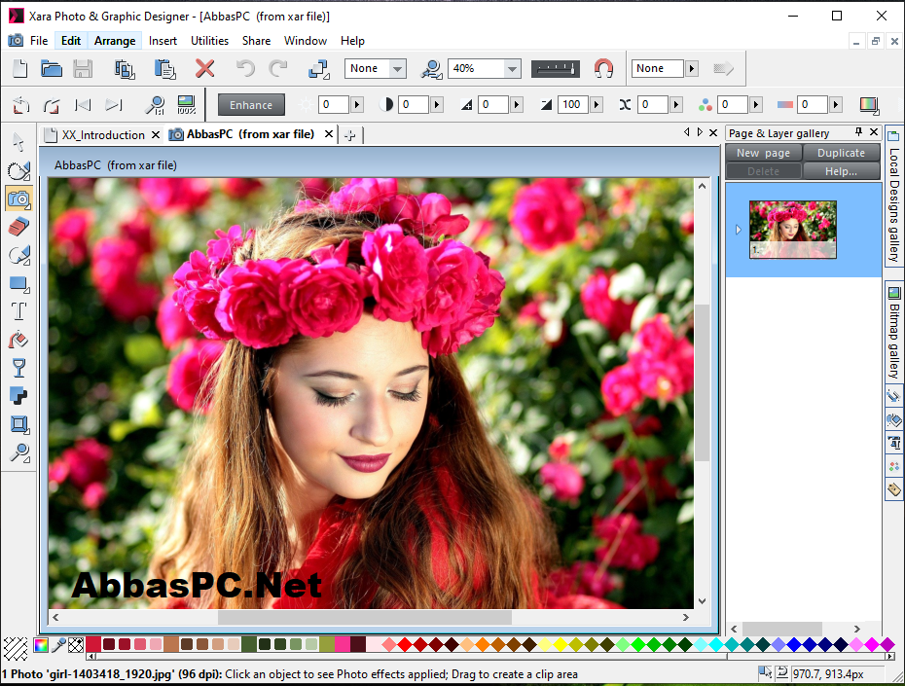Expand the second None field arrow
This screenshot has height=686, width=905.
(x=692, y=69)
